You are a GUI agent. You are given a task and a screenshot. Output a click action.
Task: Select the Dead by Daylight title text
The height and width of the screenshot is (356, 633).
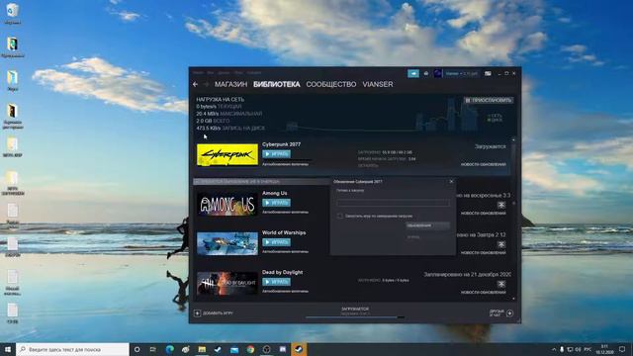pos(282,272)
